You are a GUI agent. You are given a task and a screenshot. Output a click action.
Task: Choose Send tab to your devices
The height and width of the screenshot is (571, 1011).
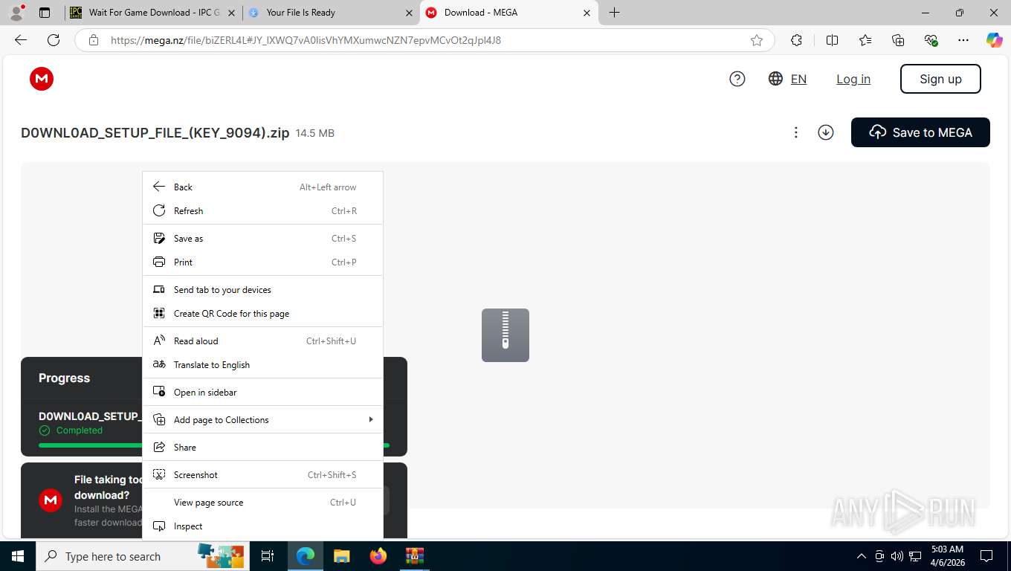(262, 290)
